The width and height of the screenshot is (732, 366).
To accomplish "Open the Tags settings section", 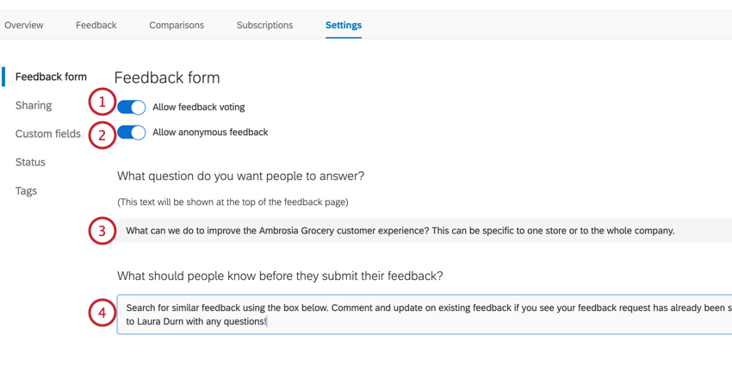I will pos(26,190).
